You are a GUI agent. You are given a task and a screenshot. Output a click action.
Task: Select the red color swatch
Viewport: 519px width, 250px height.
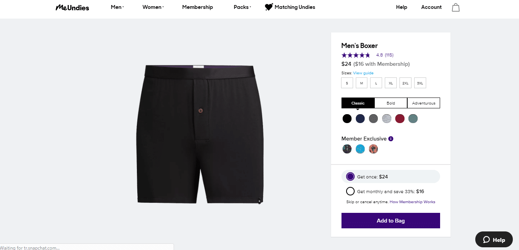coord(400,118)
